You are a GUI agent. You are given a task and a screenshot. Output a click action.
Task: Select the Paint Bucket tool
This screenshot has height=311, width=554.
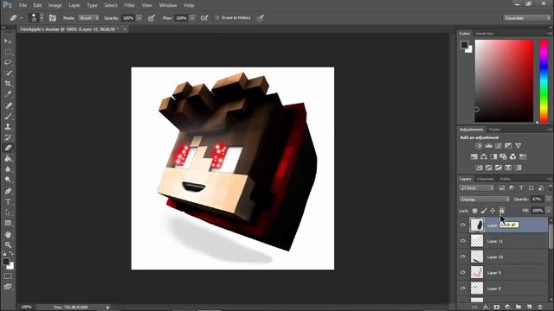pos(8,158)
